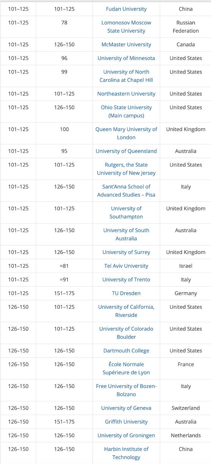Select University of California, Riverside link
The height and width of the screenshot is (464, 211).
(x=126, y=311)
